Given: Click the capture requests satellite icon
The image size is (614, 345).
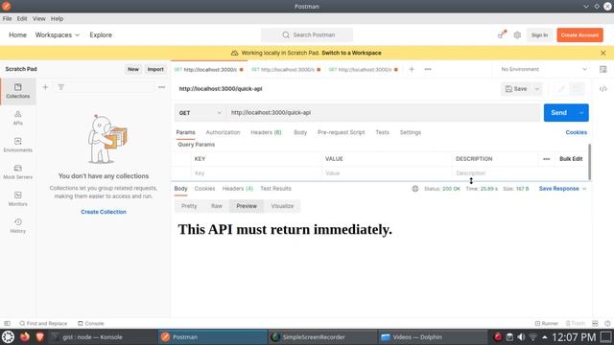Looking at the screenshot, I should pyautogui.click(x=502, y=34).
